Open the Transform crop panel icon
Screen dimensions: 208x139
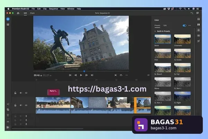[199, 41]
